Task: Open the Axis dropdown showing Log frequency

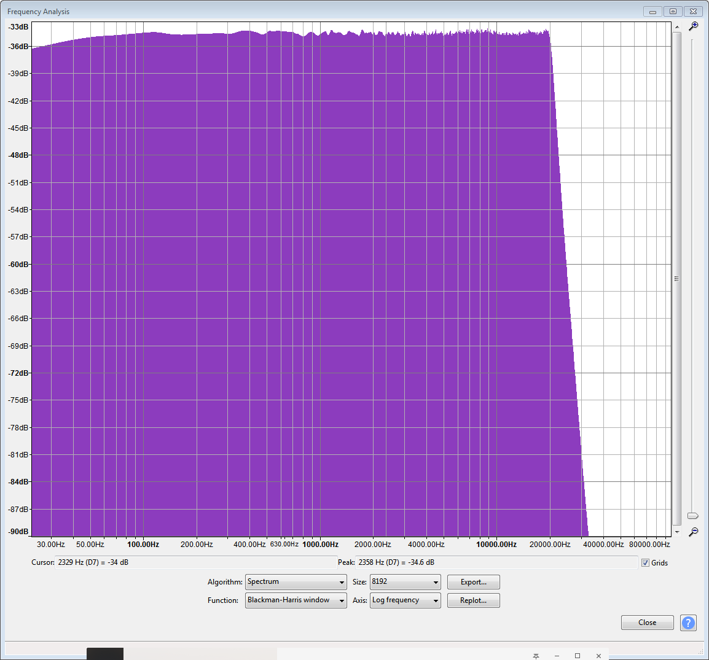Action: point(405,600)
